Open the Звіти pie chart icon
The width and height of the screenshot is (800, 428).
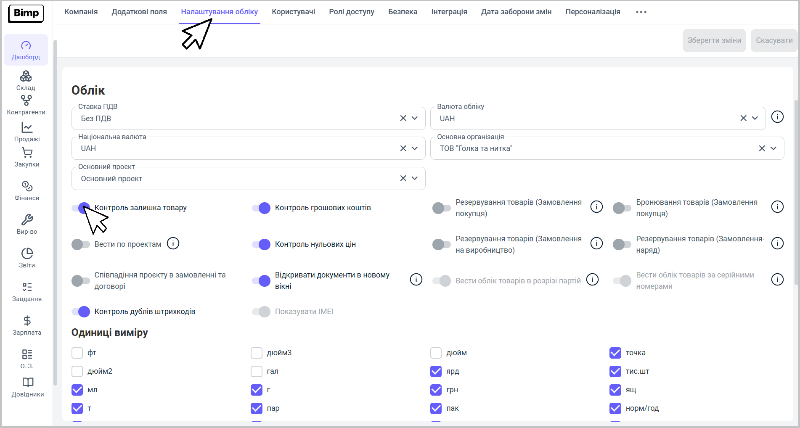[x=26, y=254]
